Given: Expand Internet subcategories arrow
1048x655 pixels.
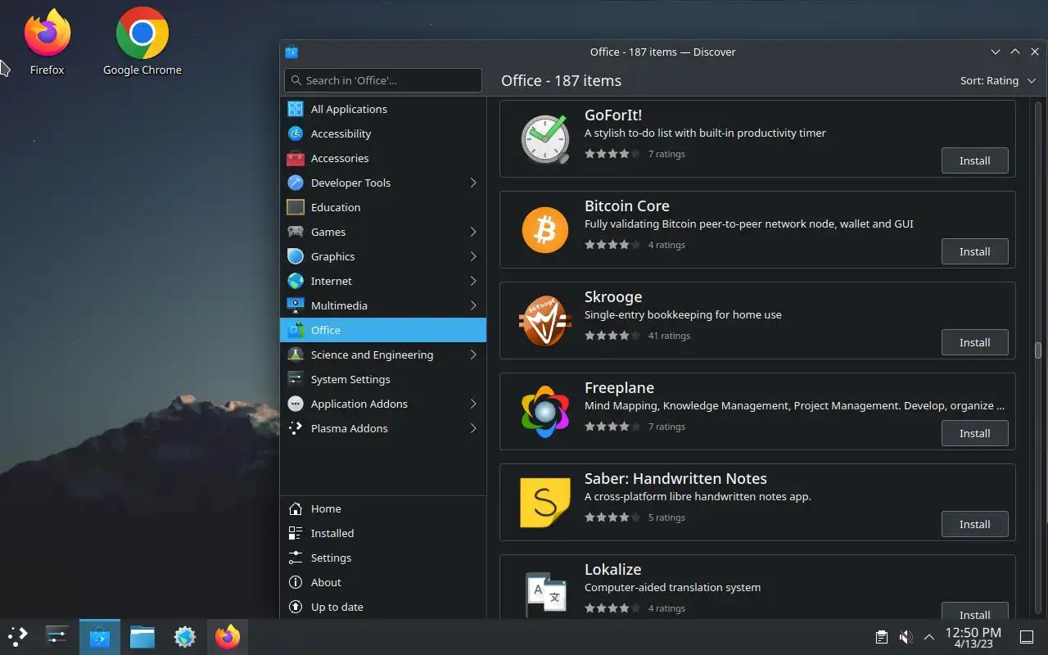Looking at the screenshot, I should coord(473,281).
